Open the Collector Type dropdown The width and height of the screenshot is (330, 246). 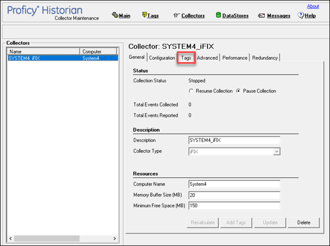pos(277,152)
